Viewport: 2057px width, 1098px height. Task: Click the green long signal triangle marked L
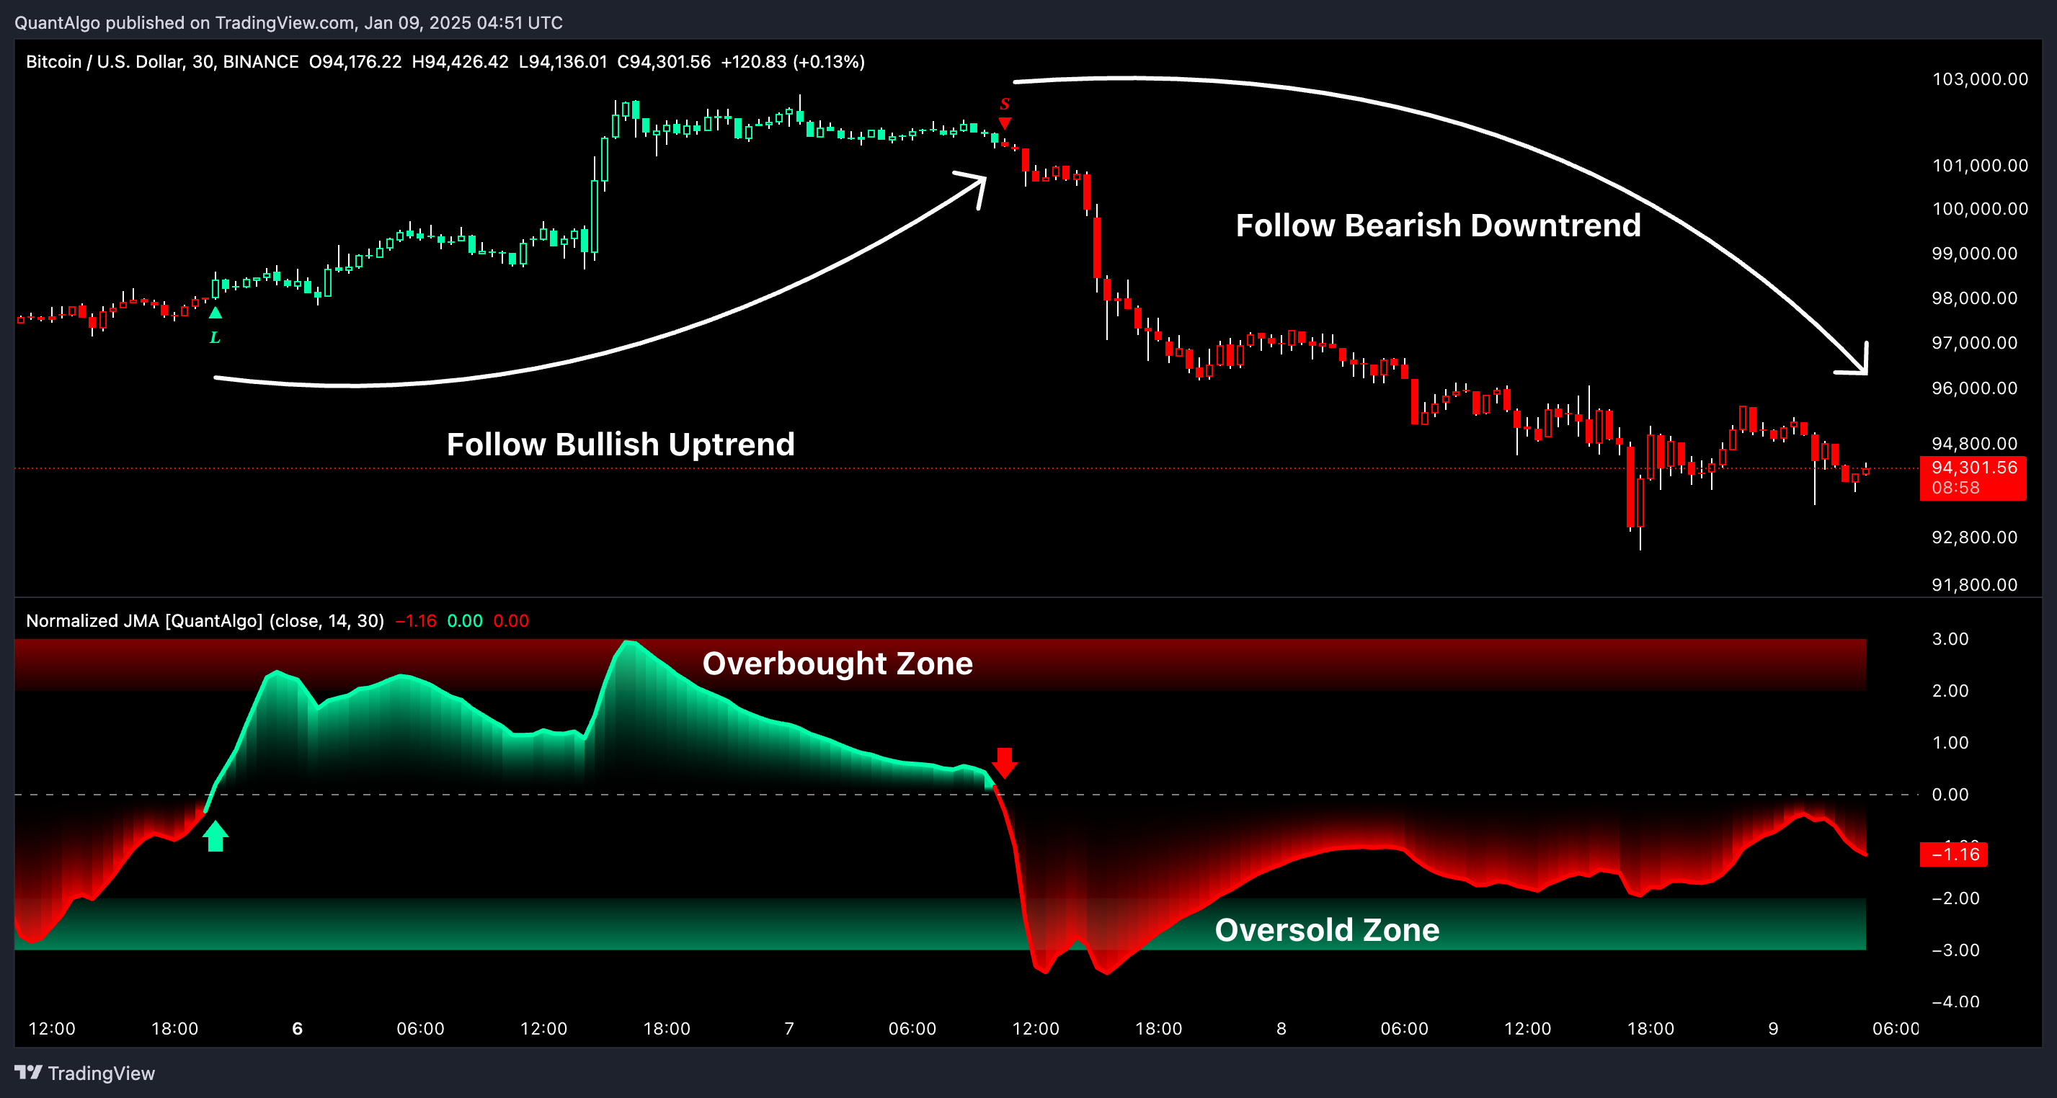tap(215, 313)
